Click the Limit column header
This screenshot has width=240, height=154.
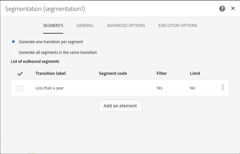[195, 73]
